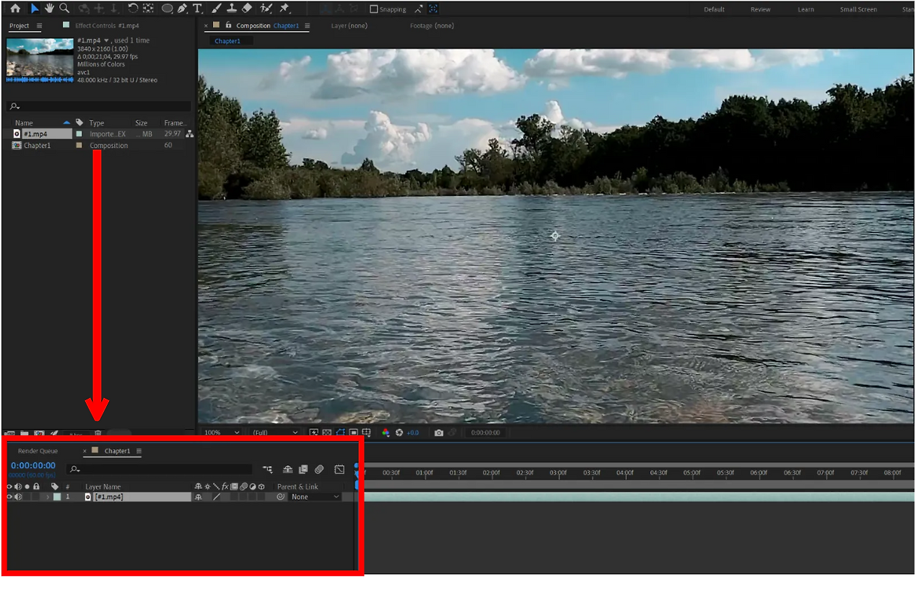Select the Type text tool
924x600 pixels.
tap(197, 9)
